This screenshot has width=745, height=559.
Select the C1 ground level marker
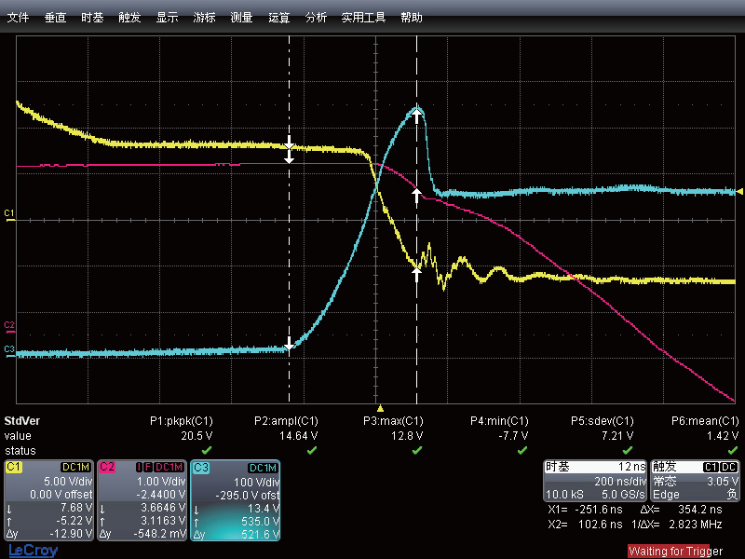click(x=9, y=215)
